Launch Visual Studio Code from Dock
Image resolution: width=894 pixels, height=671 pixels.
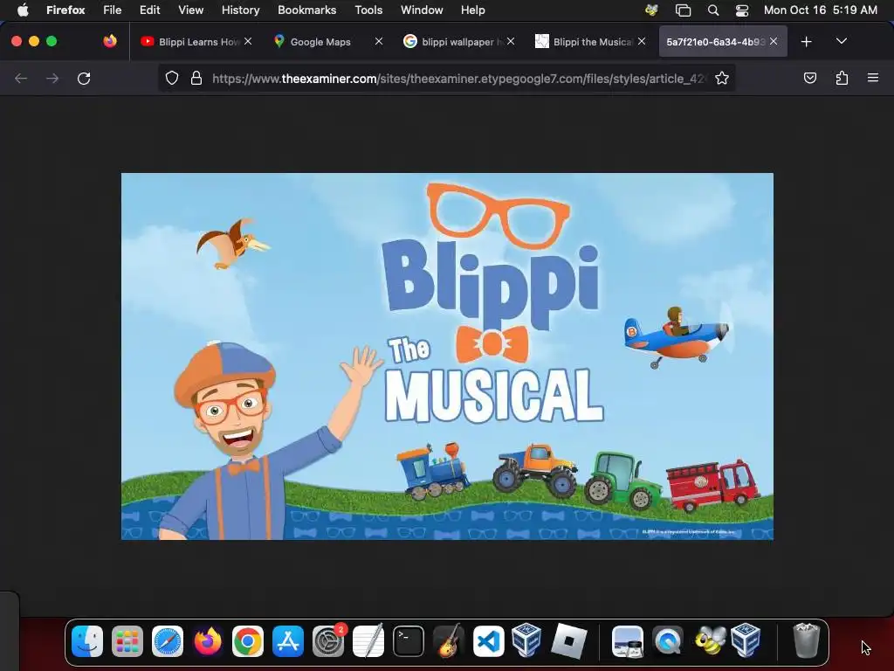point(489,641)
